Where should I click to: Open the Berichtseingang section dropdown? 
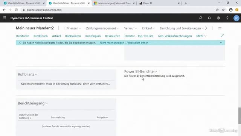click(x=33, y=103)
